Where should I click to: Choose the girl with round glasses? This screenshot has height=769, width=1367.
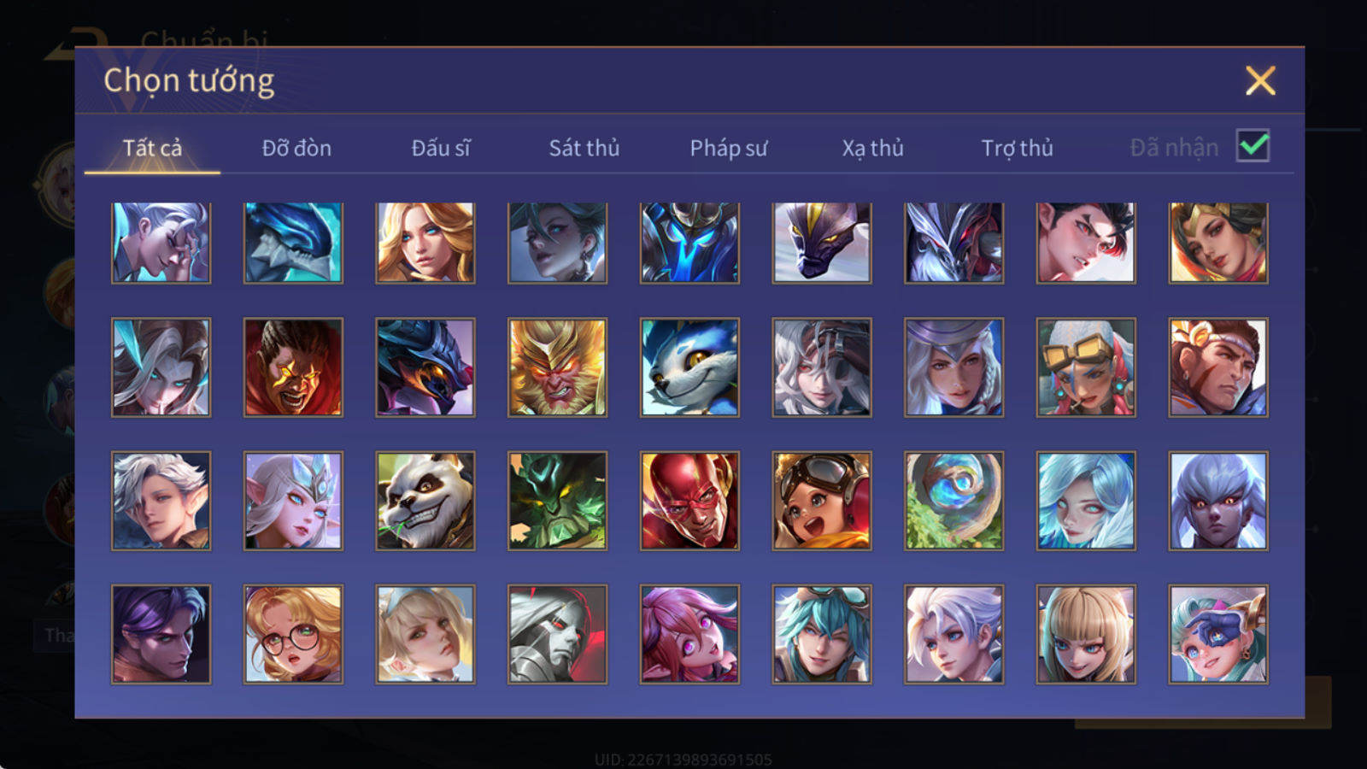pyautogui.click(x=293, y=634)
